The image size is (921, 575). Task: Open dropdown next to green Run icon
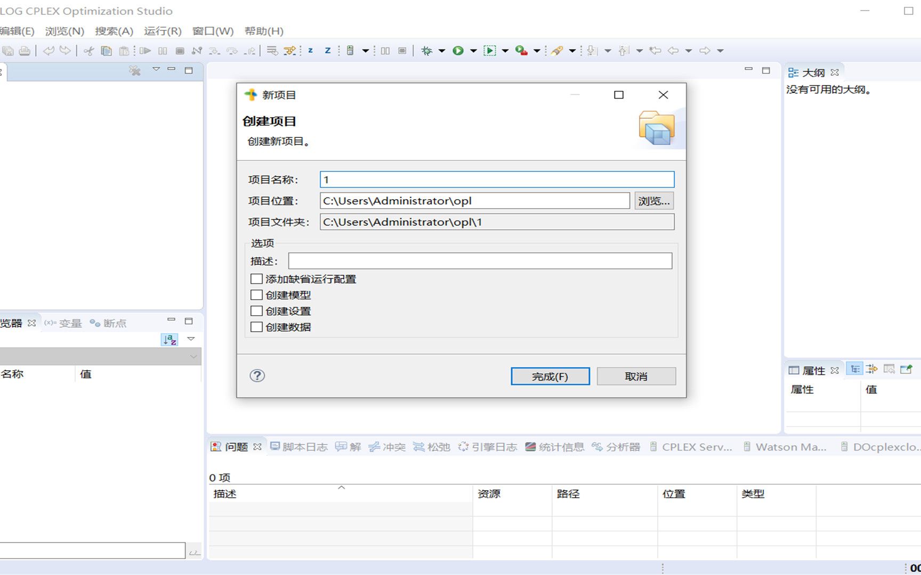[473, 51]
